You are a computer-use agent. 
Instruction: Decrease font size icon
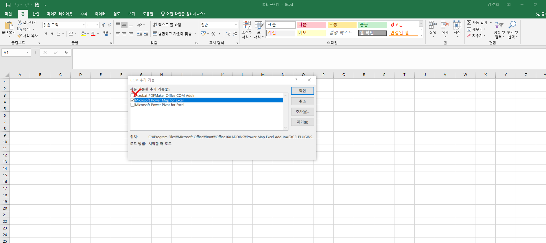point(109,25)
